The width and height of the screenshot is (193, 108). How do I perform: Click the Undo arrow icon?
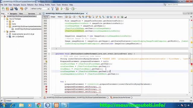click(x=22, y=9)
